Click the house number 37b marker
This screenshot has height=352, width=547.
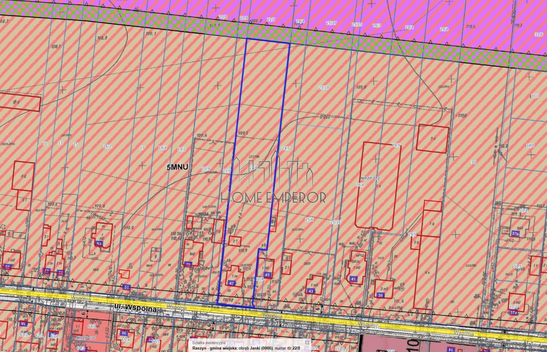[x=515, y=233]
